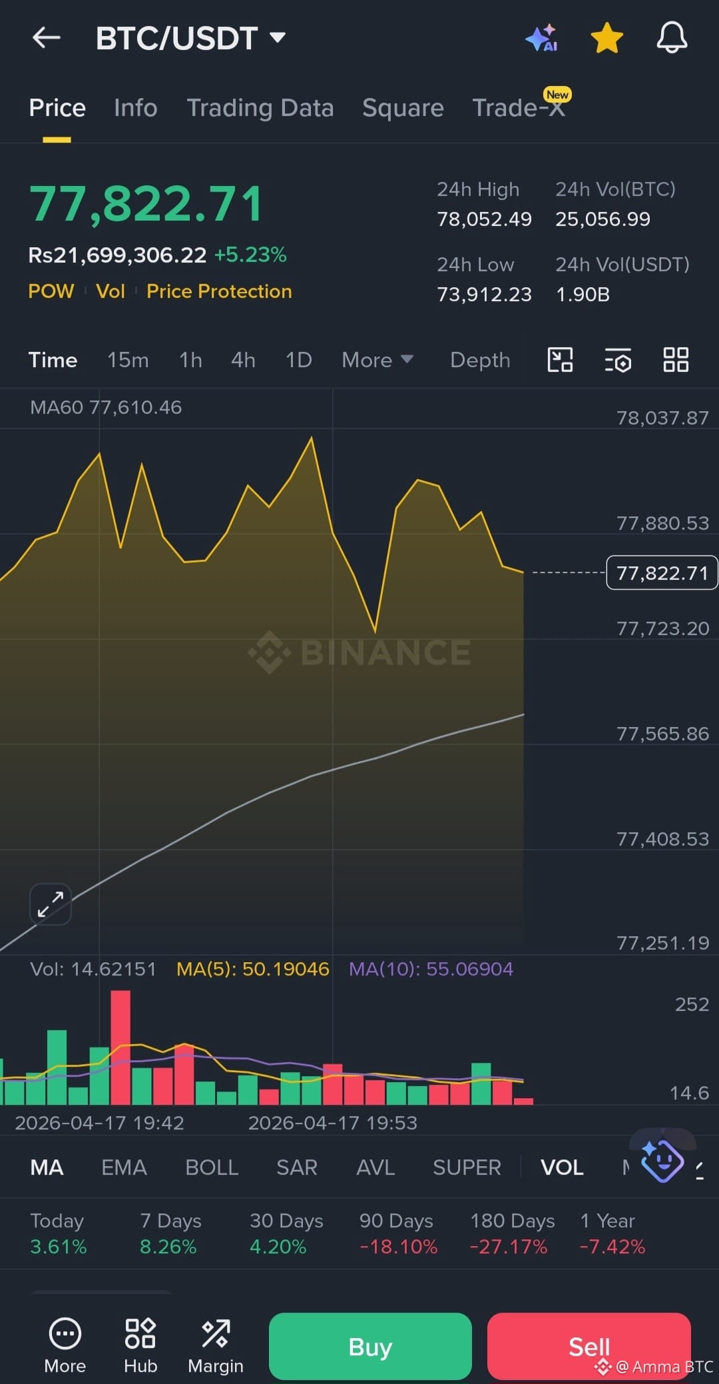Toggle the BOLL indicator
The image size is (719, 1384).
(x=212, y=1167)
